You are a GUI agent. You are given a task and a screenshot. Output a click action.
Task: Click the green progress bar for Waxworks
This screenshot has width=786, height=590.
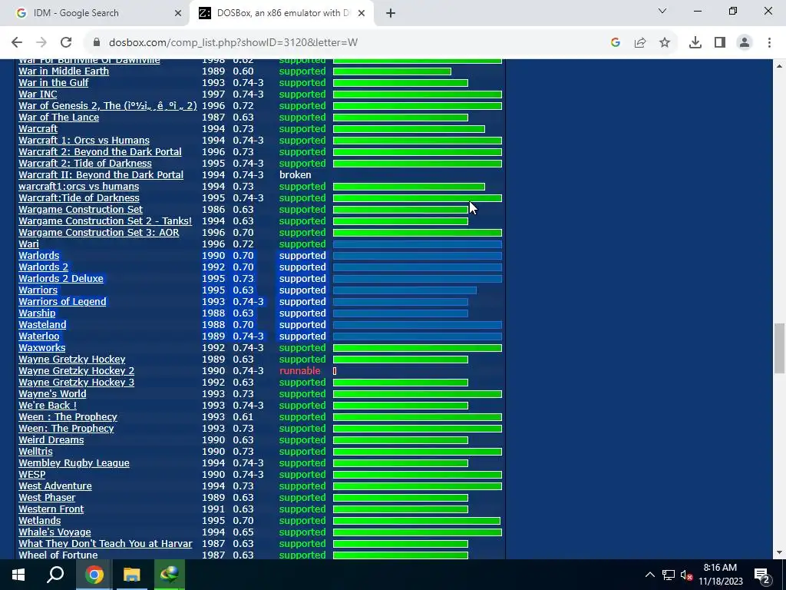418,348
